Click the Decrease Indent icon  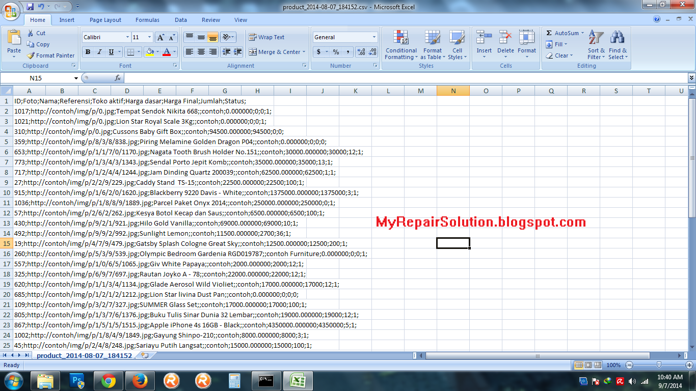tap(226, 52)
